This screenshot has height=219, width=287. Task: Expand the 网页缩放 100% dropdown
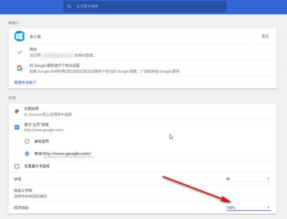[x=248, y=208]
